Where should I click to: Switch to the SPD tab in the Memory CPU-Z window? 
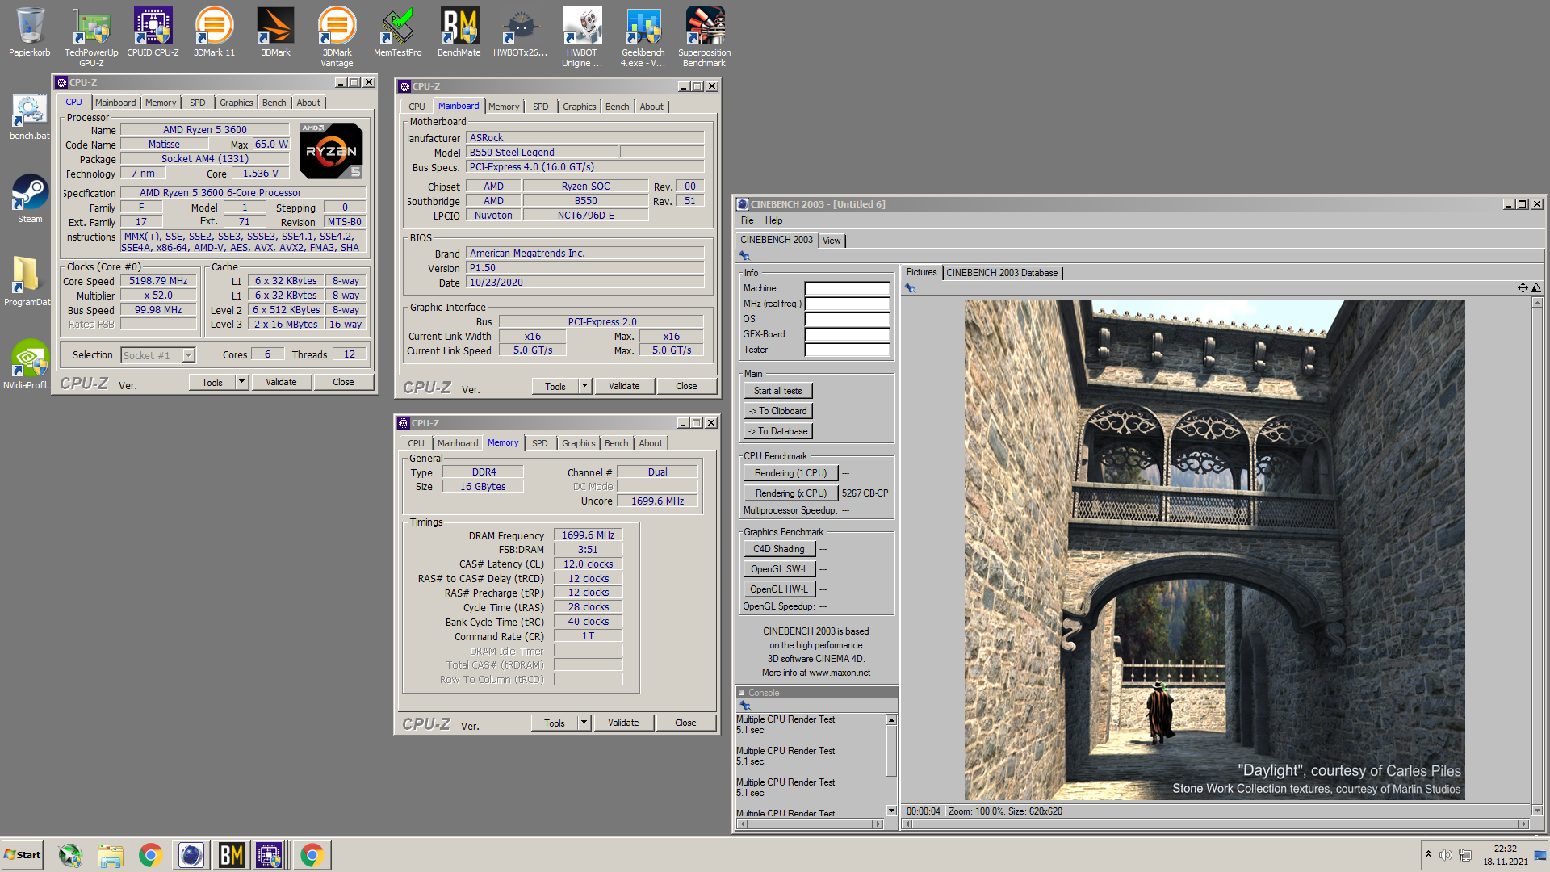539,443
